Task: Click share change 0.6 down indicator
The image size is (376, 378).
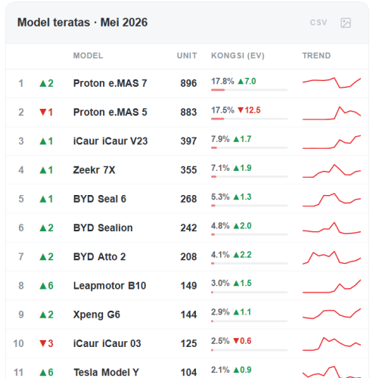Action: point(242,341)
